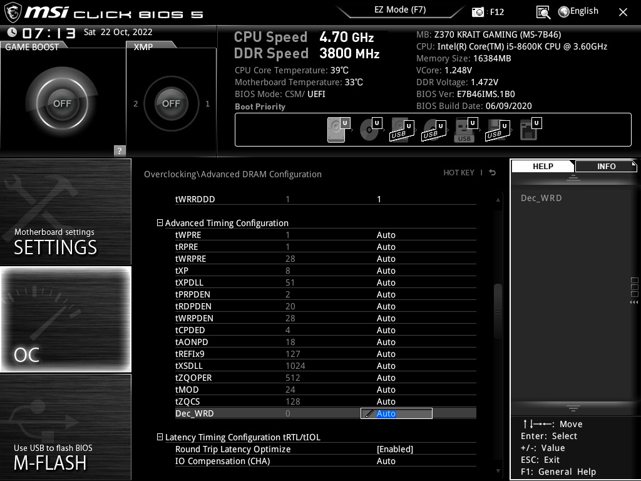641x481 pixels.
Task: Select the optical disc boot priority icon
Action: (371, 130)
